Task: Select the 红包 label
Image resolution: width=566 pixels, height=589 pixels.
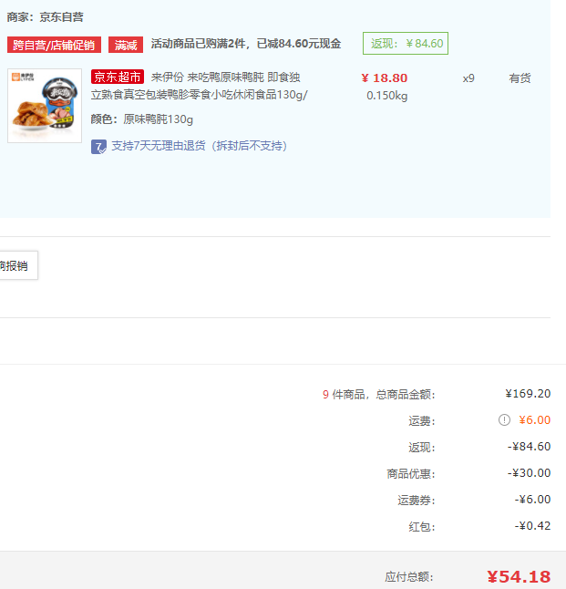Action: coord(422,527)
